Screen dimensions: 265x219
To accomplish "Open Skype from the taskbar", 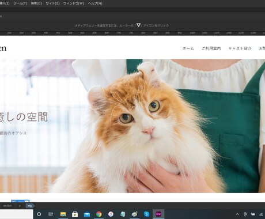I will (146, 214).
